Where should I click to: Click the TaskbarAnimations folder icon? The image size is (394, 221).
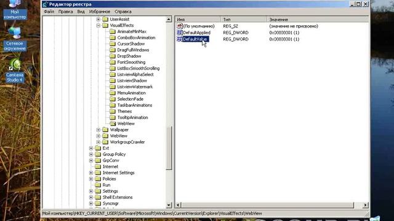(x=113, y=105)
